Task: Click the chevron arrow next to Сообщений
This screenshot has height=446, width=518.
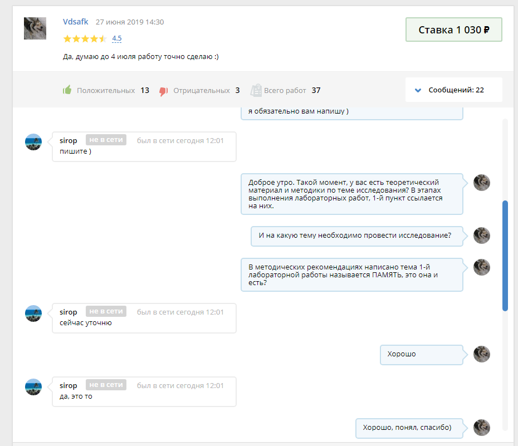Action: tap(417, 90)
